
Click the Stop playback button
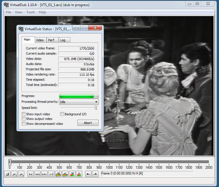7,174
